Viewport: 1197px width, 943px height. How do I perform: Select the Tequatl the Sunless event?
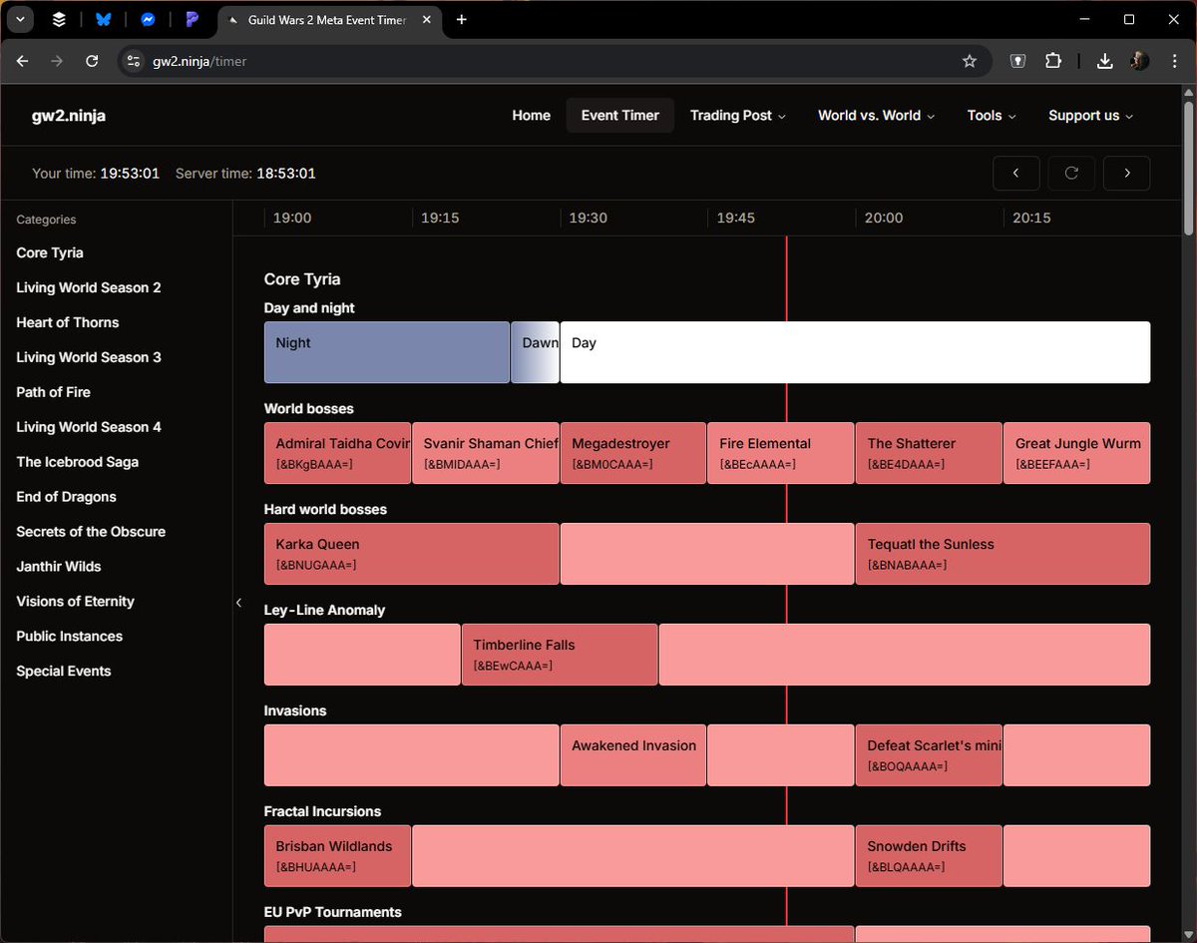click(x=1002, y=554)
